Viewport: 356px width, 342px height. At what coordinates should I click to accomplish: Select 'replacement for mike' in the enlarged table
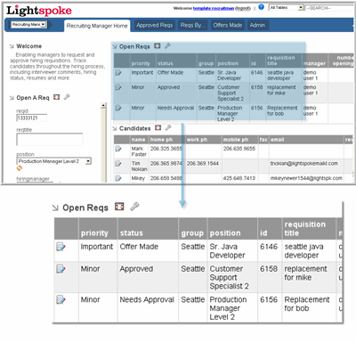pyautogui.click(x=305, y=273)
